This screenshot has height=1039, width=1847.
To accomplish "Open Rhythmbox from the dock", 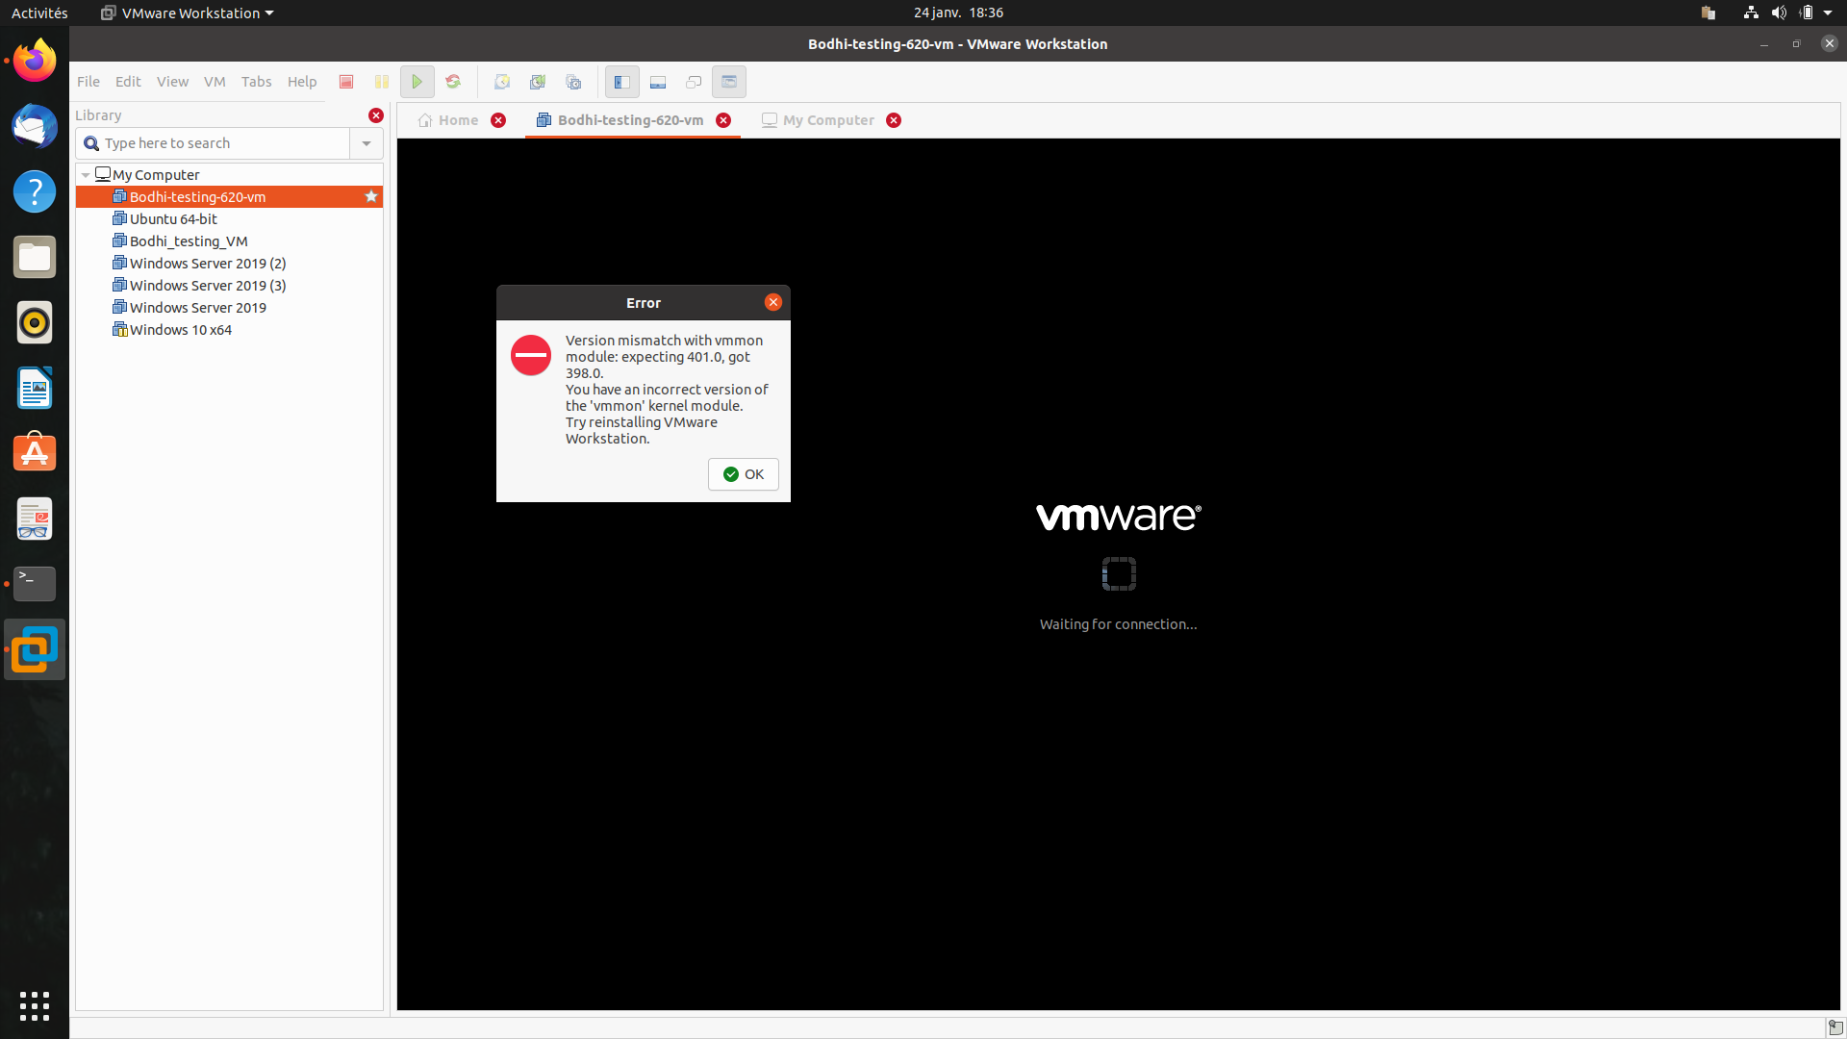I will [x=35, y=322].
